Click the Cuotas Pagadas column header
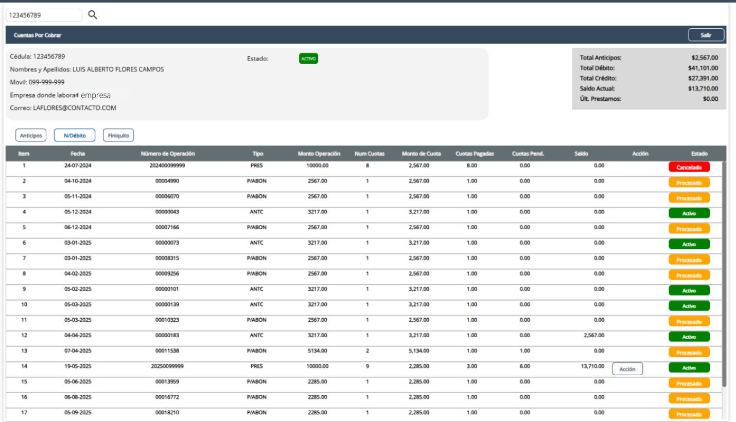The height and width of the screenshot is (422, 736). 475,154
